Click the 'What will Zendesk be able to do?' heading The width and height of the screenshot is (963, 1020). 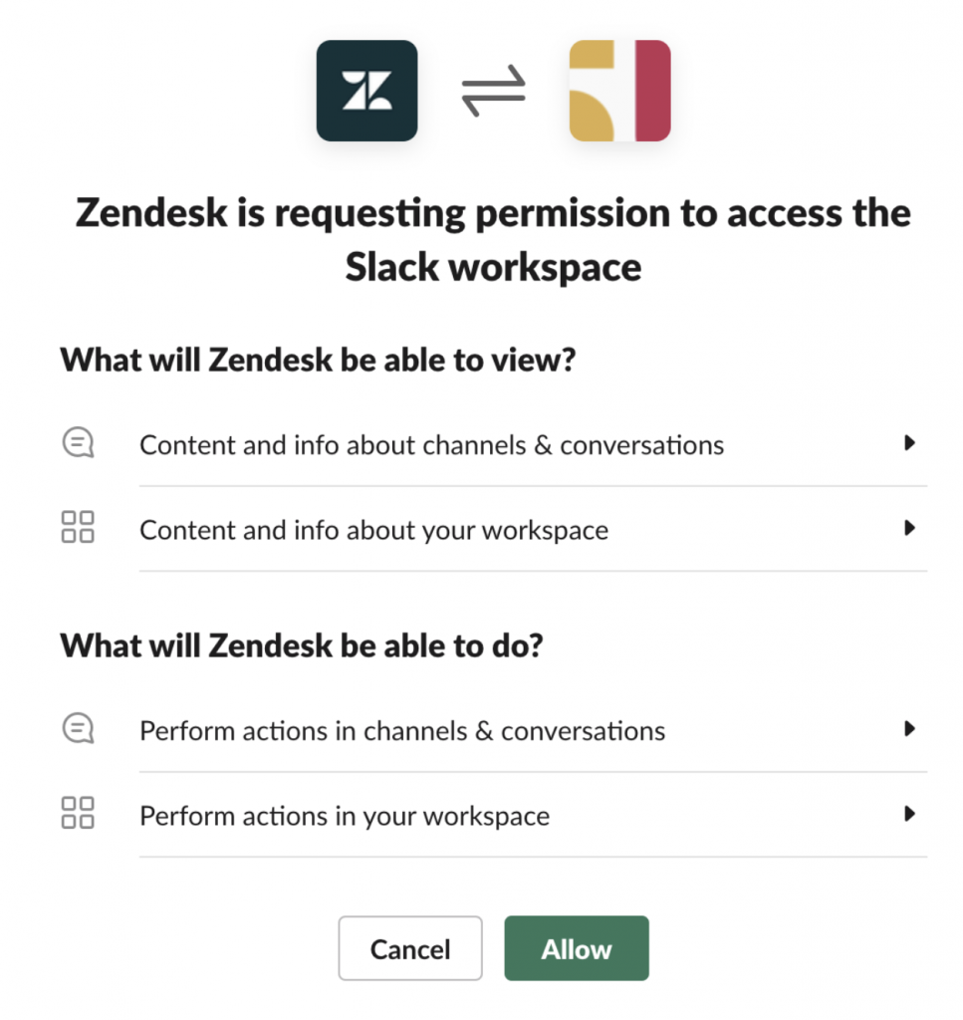(x=301, y=645)
